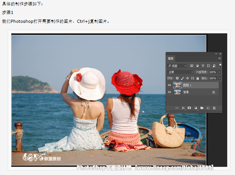Open the Layers panel flyout menu icon
The height and width of the screenshot is (175, 235).
pyautogui.click(x=219, y=58)
